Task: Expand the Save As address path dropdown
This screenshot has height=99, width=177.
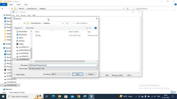Action: pos(63,23)
